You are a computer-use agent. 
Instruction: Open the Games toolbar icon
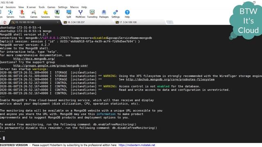(x=34, y=14)
